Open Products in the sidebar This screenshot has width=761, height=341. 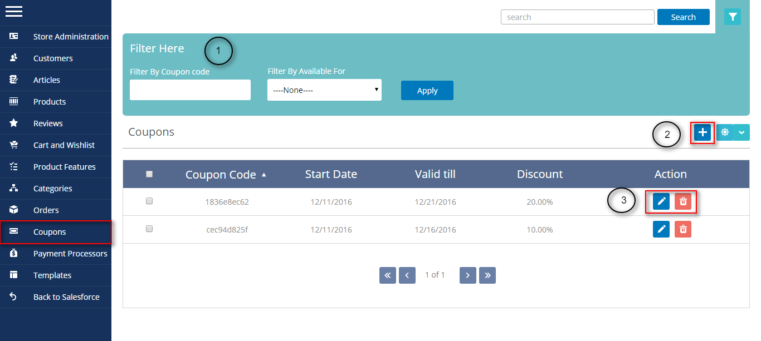(x=50, y=102)
